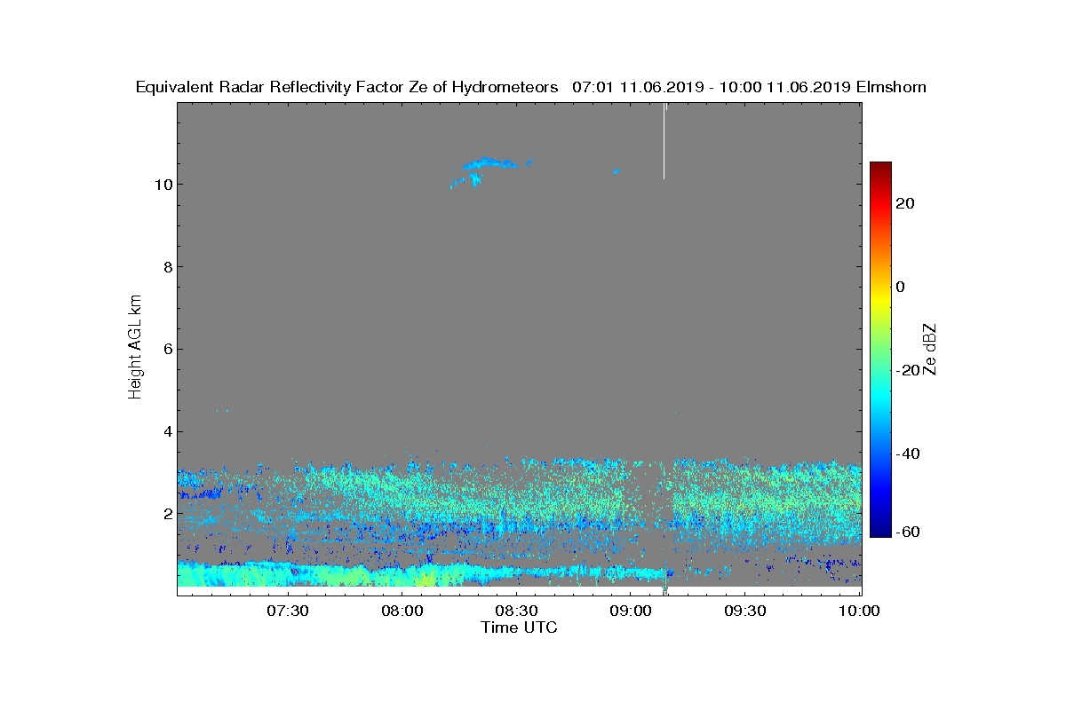Image resolution: width=1066 pixels, height=710 pixels.
Task: Select the height axis label '8'
Action: click(x=166, y=267)
